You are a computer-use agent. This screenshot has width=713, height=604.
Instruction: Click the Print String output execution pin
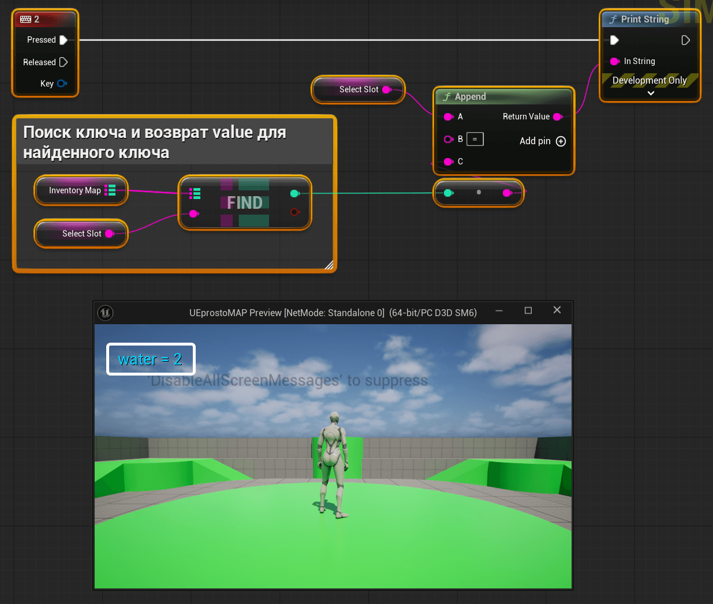point(685,40)
